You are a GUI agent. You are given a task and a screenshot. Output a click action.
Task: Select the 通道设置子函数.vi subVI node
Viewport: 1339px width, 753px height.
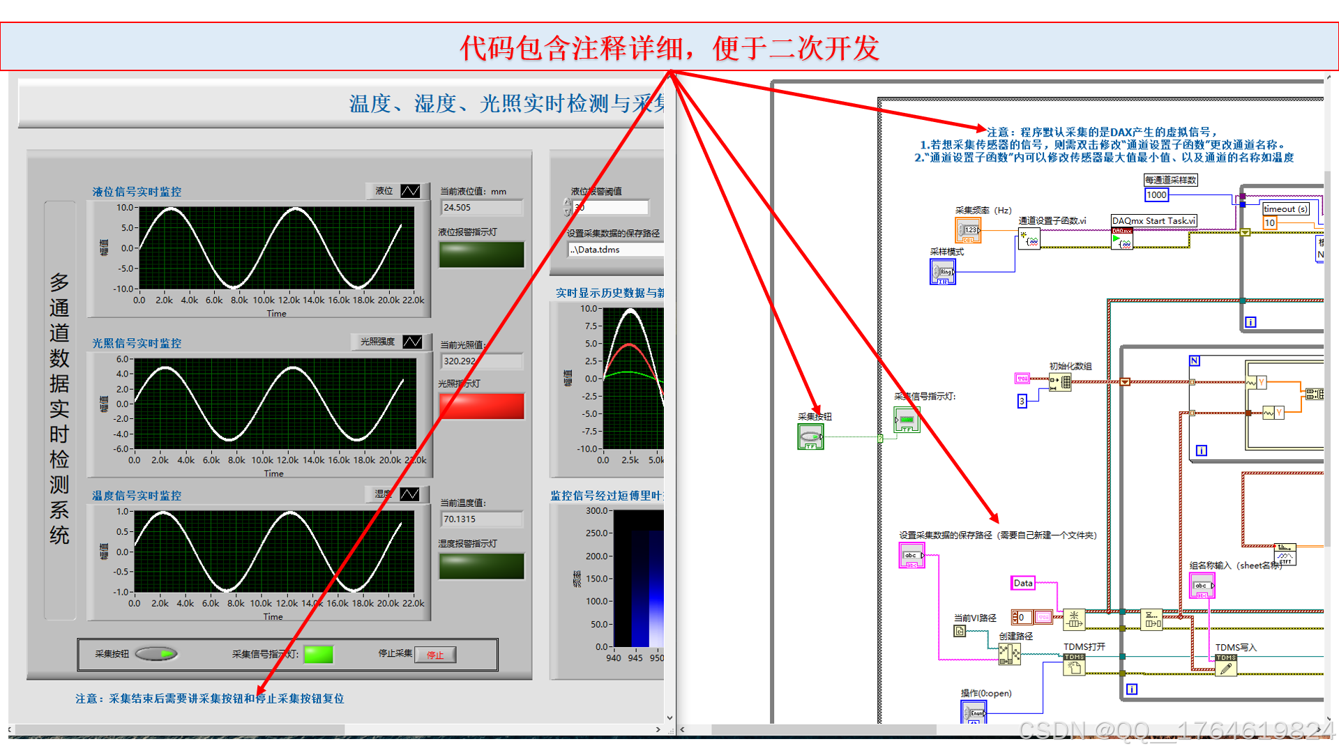point(1029,240)
